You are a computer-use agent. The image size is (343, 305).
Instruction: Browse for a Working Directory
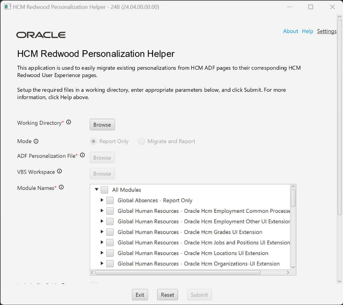pos(102,125)
